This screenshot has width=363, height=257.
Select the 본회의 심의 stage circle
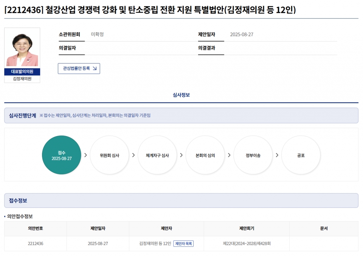pyautogui.click(x=205, y=155)
